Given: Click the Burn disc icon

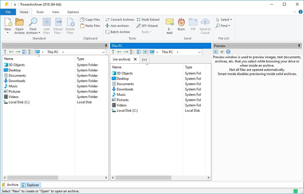Looking at the screenshot, I should click(181, 22).
